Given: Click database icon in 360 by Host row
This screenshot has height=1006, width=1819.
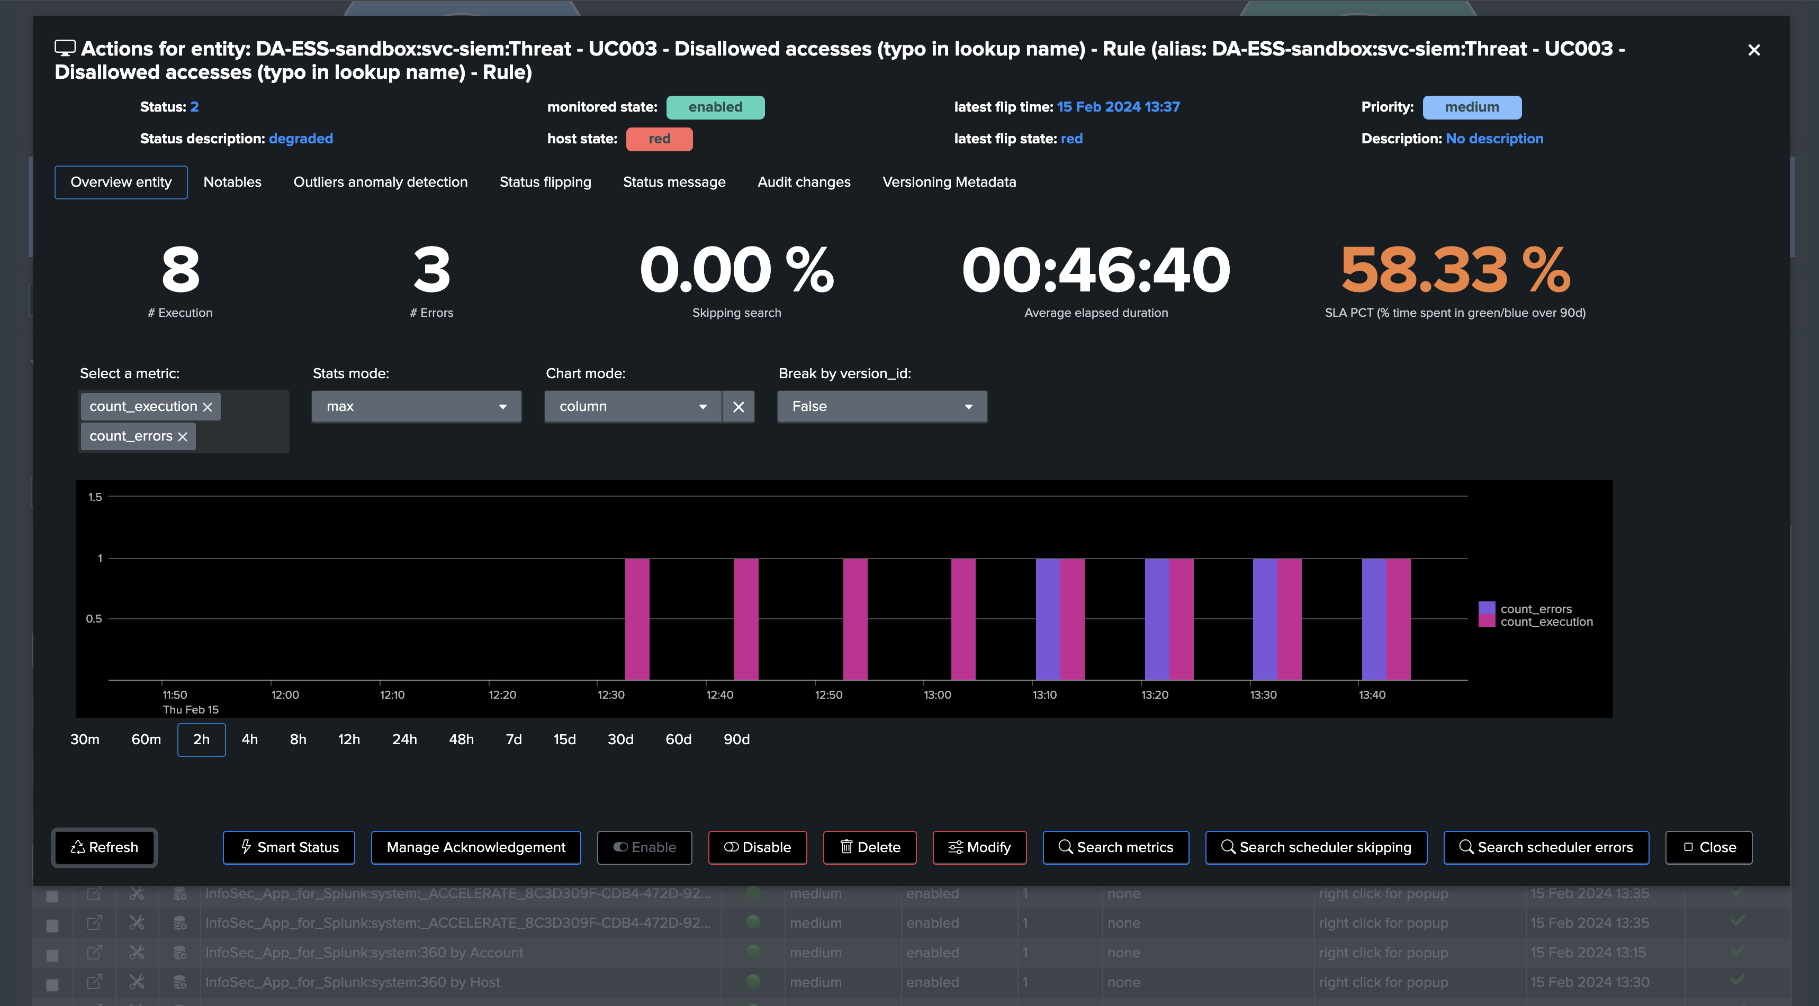Looking at the screenshot, I should pos(180,982).
